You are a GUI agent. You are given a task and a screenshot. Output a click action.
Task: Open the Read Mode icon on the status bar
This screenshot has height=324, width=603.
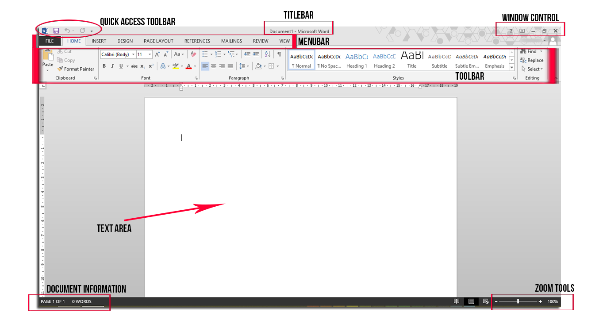pos(457,301)
